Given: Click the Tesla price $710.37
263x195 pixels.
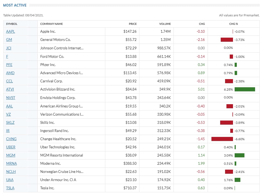Looking at the screenshot, I should 130,188.
